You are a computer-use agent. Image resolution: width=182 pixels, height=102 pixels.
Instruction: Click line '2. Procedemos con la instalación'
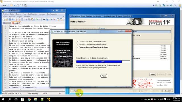click(x=26, y=39)
